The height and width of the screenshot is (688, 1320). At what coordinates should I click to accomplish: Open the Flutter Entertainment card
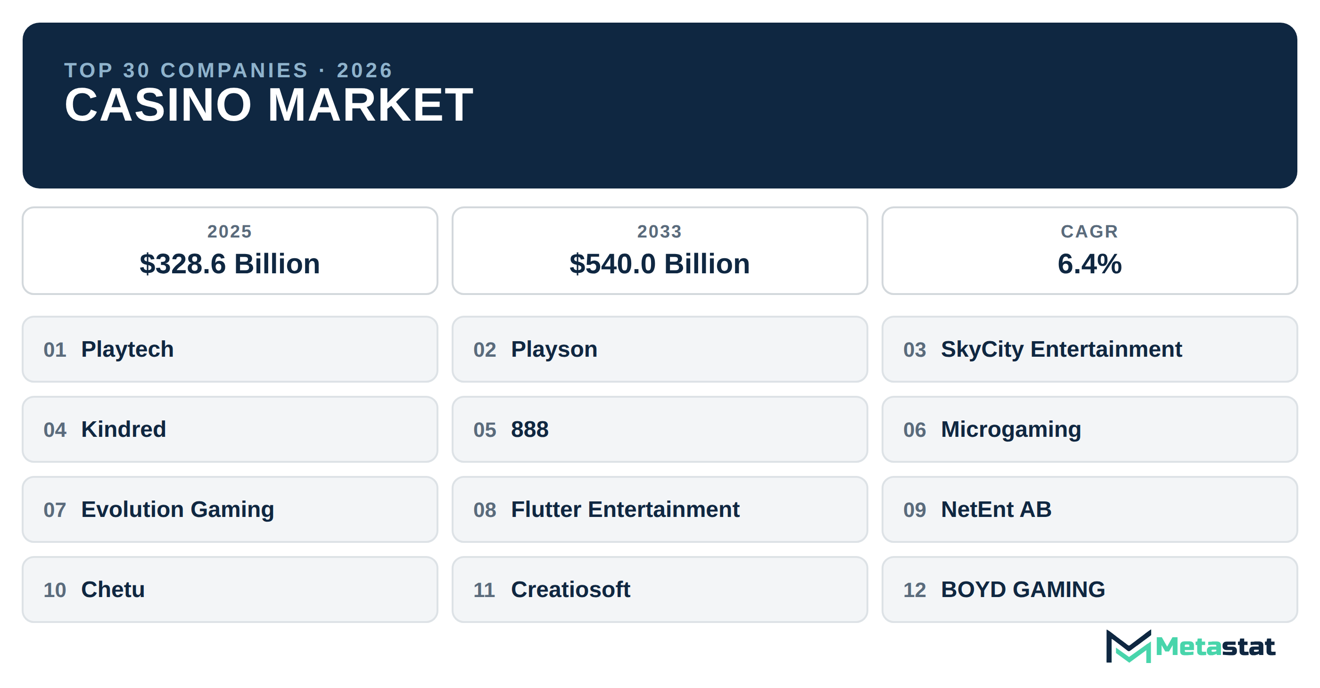click(660, 510)
